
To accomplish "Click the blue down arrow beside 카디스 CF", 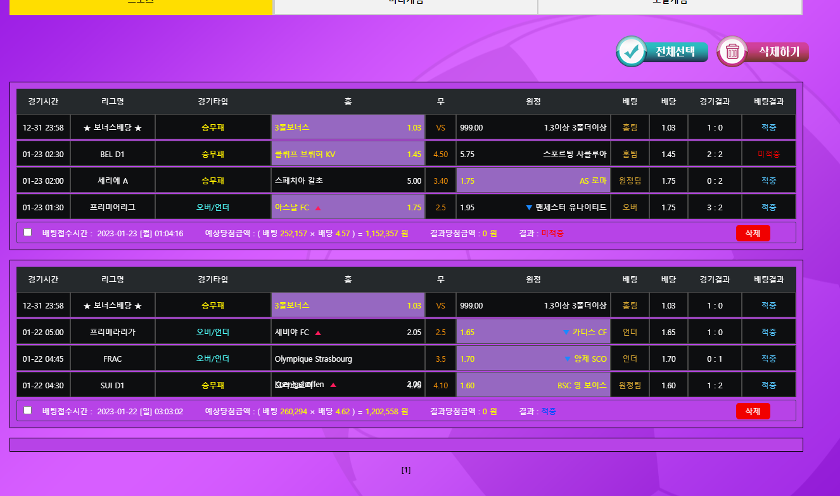I will click(x=566, y=332).
